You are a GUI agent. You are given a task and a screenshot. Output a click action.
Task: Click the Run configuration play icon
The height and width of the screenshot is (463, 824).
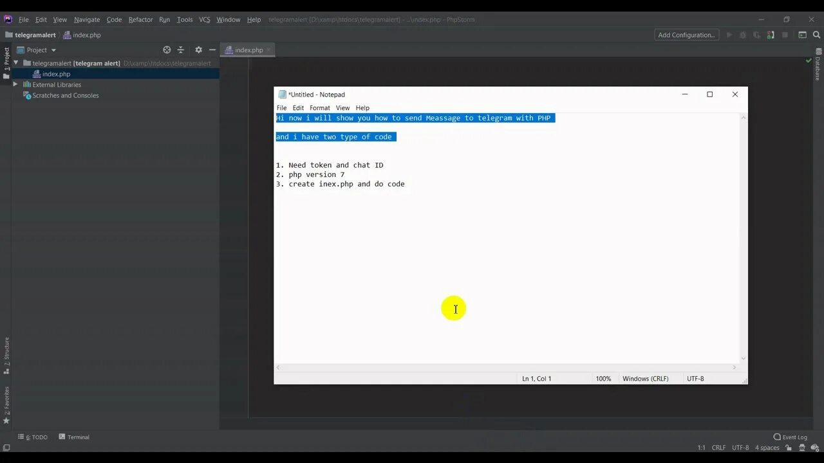click(x=729, y=35)
